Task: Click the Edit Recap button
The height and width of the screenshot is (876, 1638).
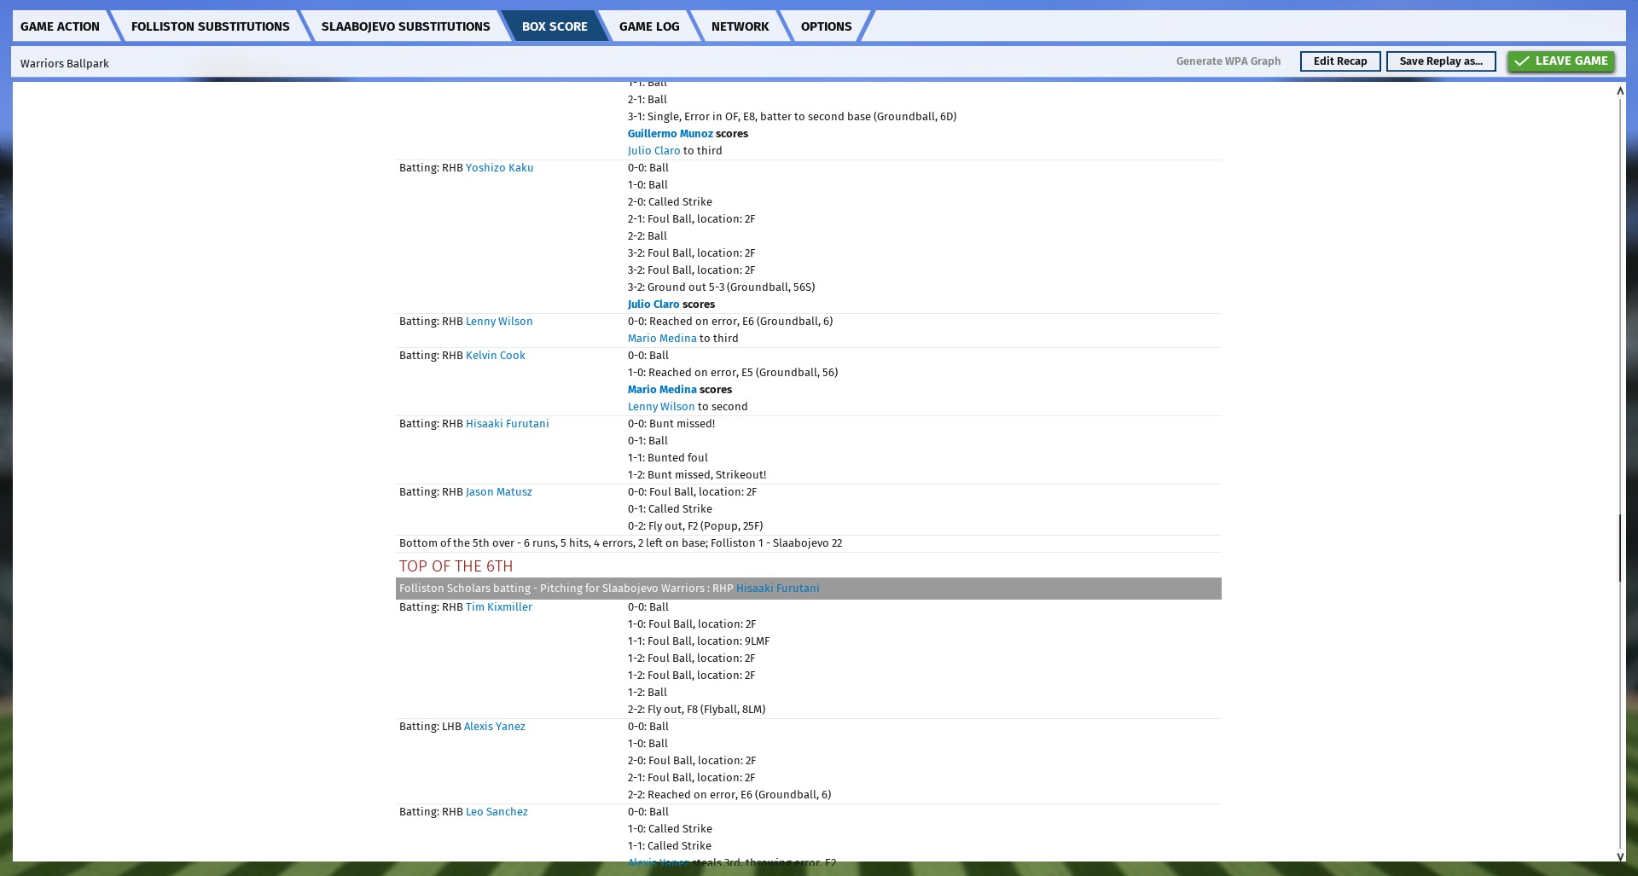Action: click(x=1339, y=61)
